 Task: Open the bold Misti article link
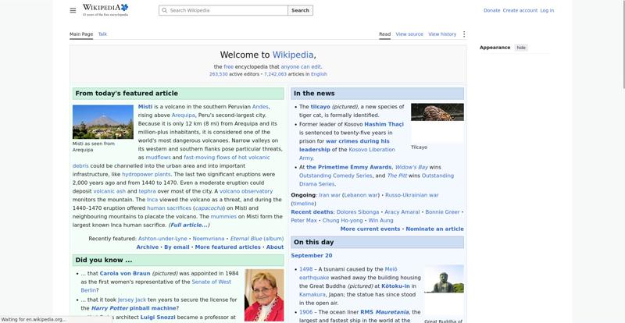pyautogui.click(x=145, y=107)
